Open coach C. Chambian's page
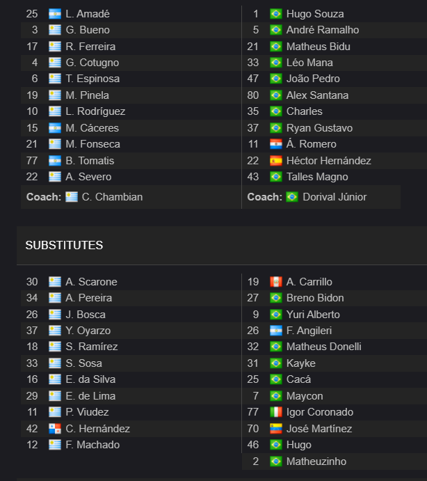The height and width of the screenshot is (481, 427). [112, 196]
